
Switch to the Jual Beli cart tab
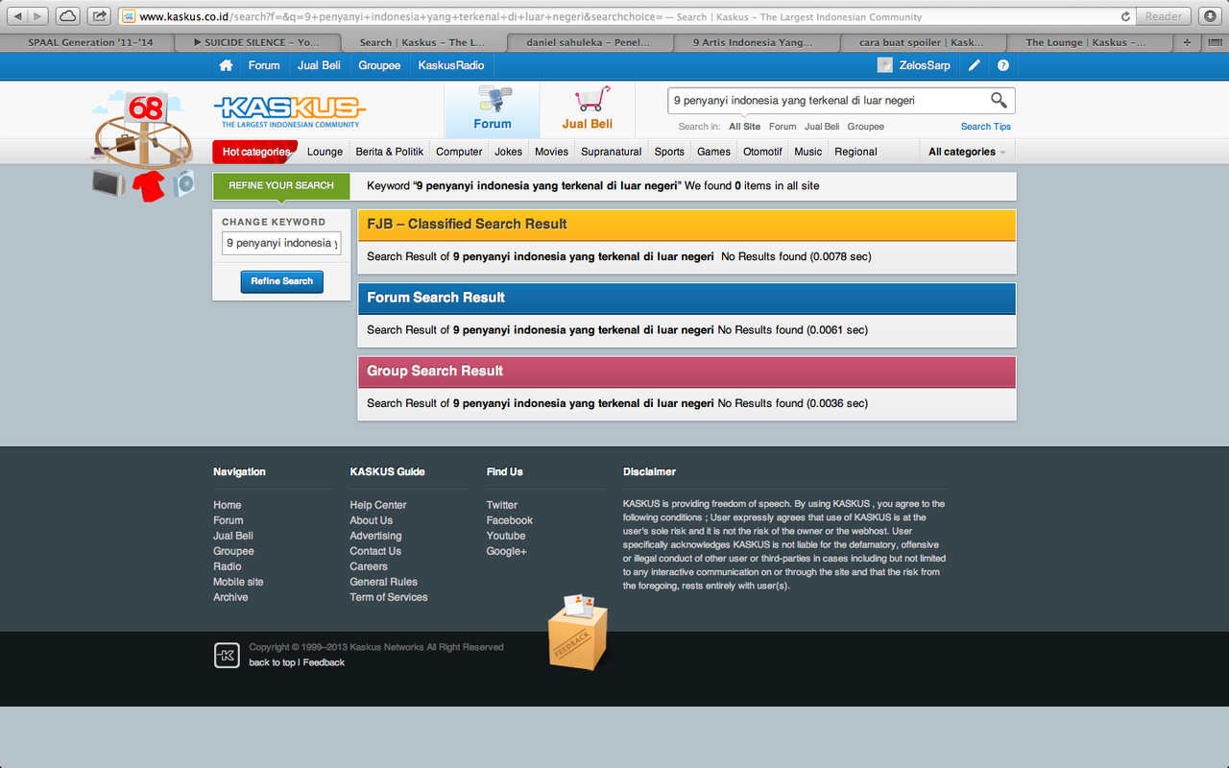[x=588, y=108]
